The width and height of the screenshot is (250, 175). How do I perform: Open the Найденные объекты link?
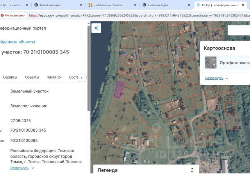[17, 42]
